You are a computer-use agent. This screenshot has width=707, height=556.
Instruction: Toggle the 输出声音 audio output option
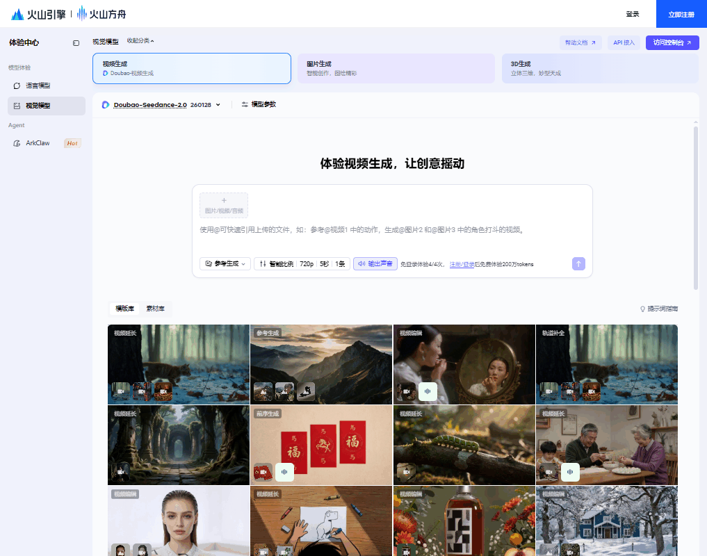[375, 263]
